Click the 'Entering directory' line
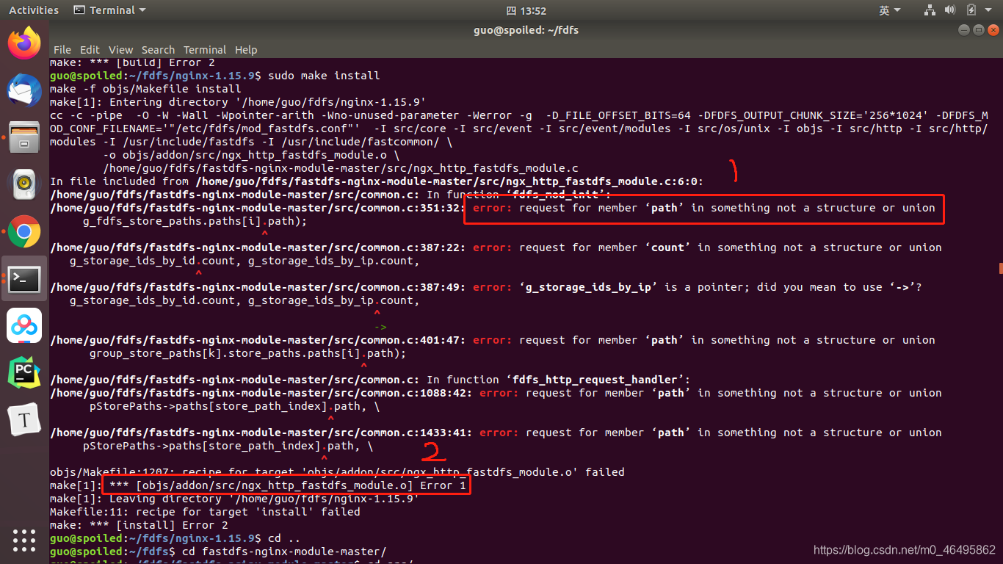The image size is (1003, 564). [238, 102]
